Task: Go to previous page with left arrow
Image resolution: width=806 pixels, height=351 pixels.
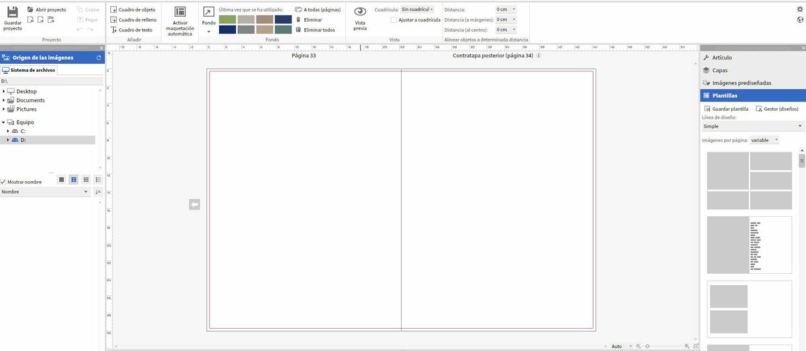Action: click(194, 204)
